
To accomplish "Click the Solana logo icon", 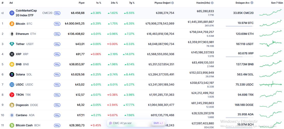I will 12,74.
